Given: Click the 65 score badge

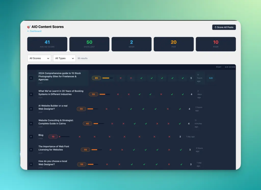Looking at the screenshot, I should pos(96,78).
